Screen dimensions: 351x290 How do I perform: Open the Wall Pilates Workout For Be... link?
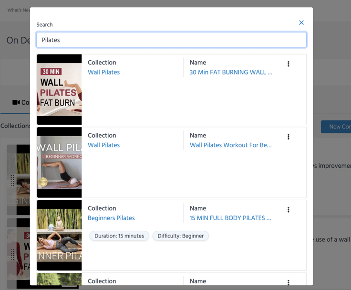pyautogui.click(x=230, y=145)
